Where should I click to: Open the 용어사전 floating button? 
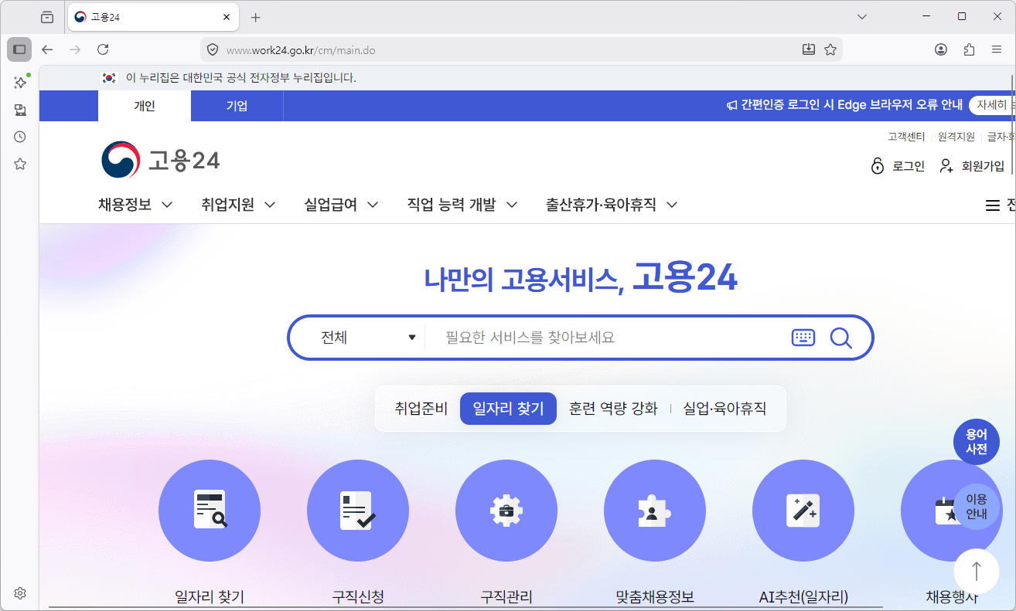[977, 442]
